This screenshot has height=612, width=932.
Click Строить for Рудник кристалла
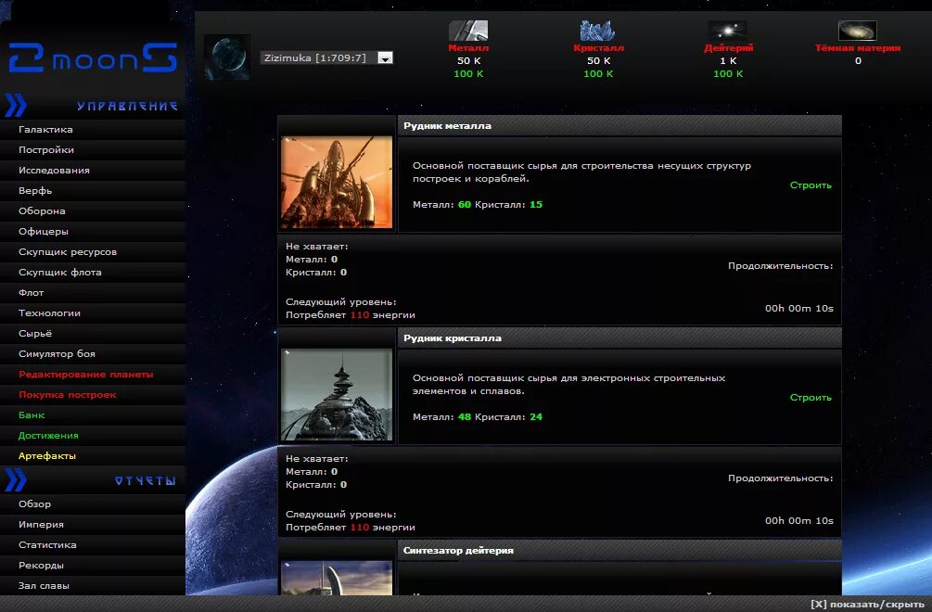(811, 398)
